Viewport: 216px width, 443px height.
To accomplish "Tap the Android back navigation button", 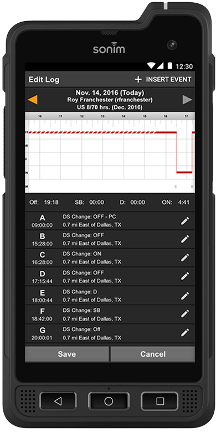I will 58,401.
